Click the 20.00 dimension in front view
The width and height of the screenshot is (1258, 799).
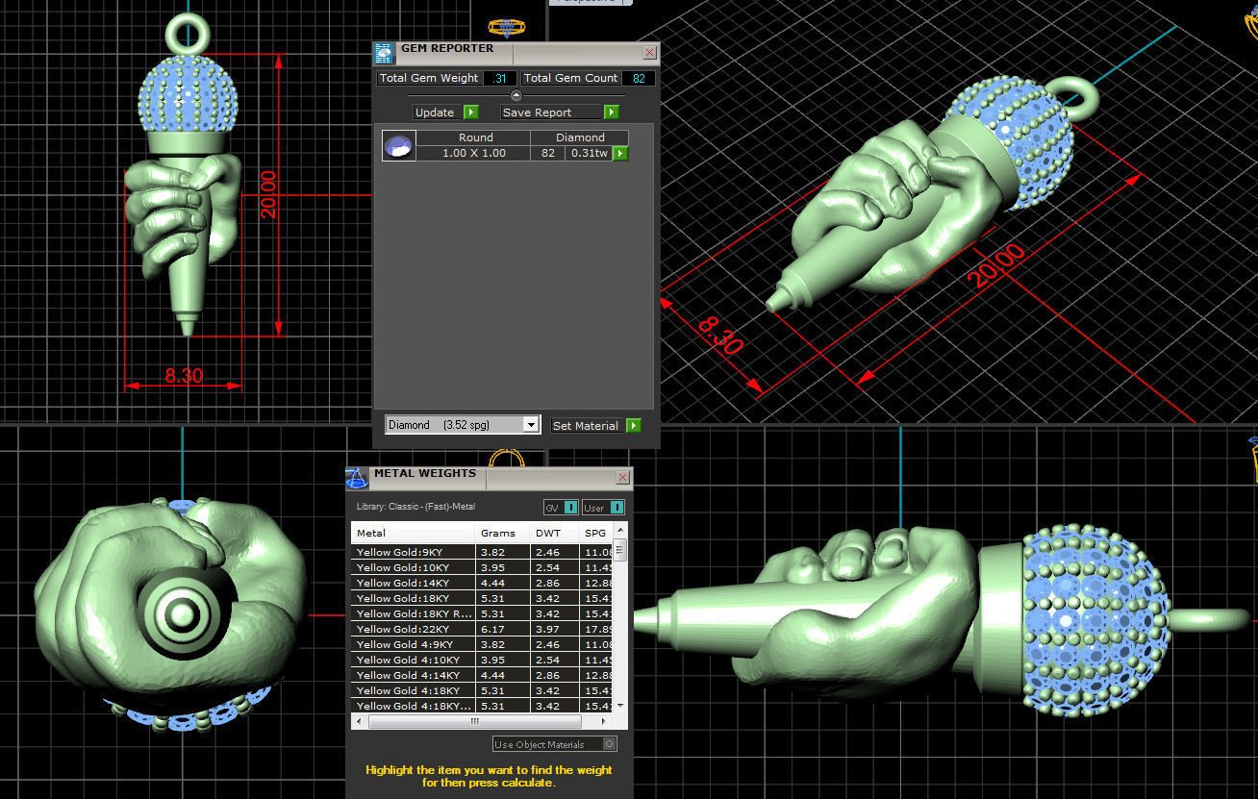coord(268,194)
